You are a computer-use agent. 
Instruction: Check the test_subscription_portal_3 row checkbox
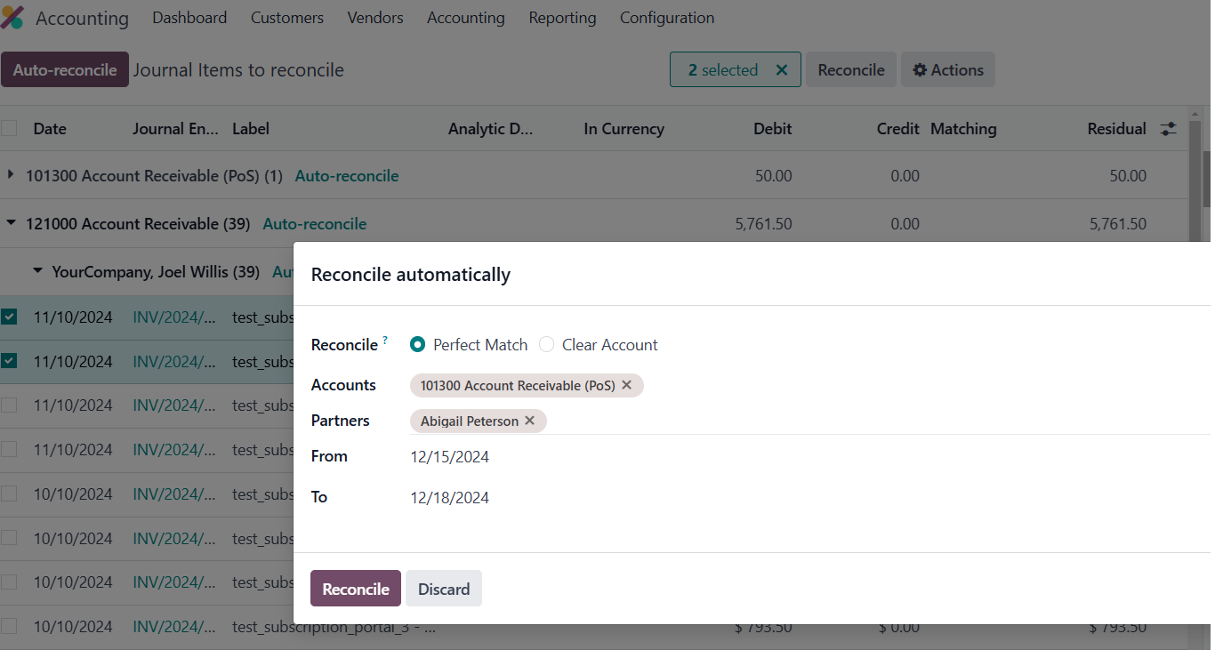(9, 626)
